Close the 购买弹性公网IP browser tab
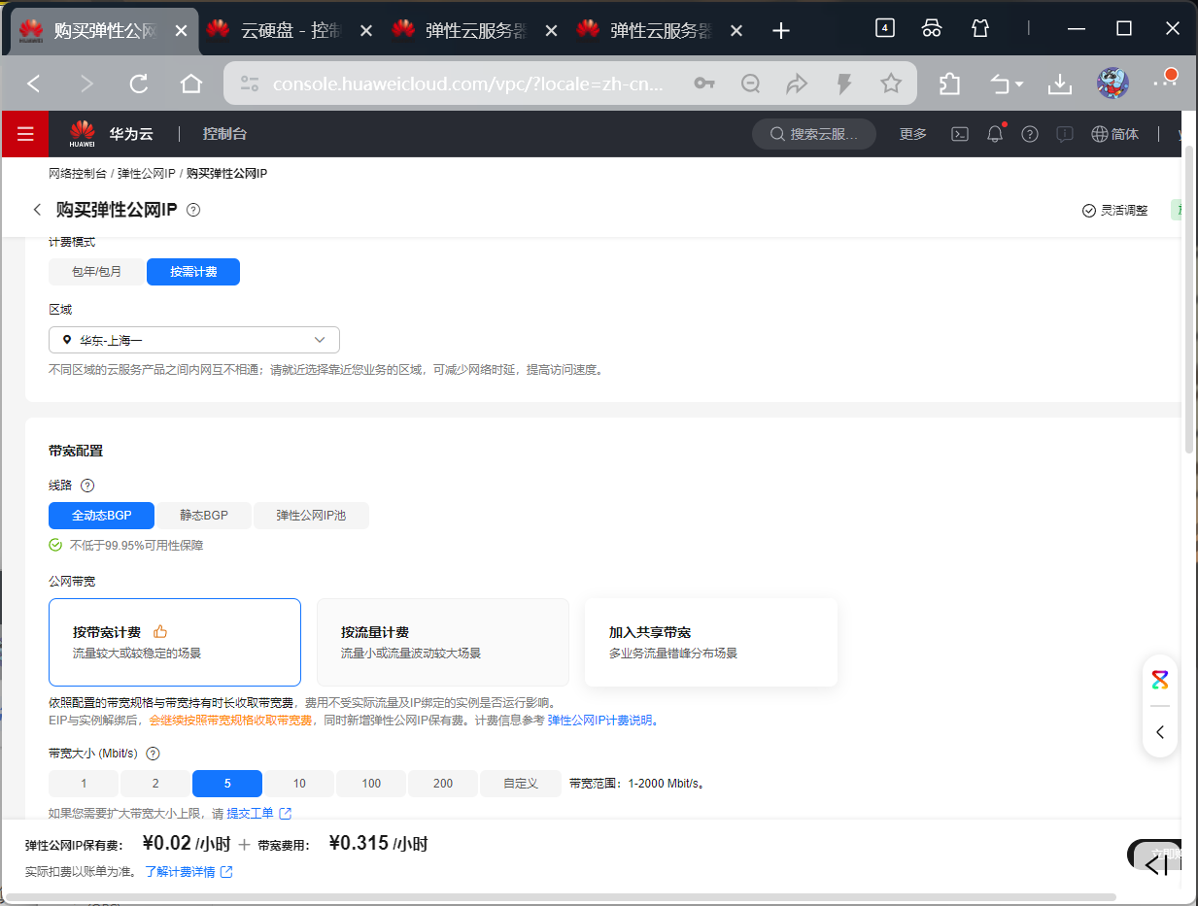The height and width of the screenshot is (906, 1198). (x=181, y=31)
